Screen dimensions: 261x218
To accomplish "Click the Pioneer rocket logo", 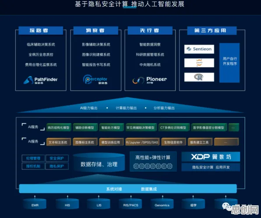I will pos(149,80).
